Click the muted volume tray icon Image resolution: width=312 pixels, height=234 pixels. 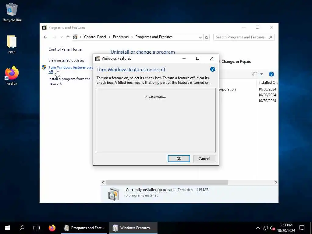[272, 228]
